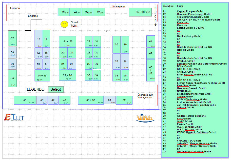Select booth 52 in bottom row
Image resolution: width=231 pixels, height=161 pixels.
[124, 100]
